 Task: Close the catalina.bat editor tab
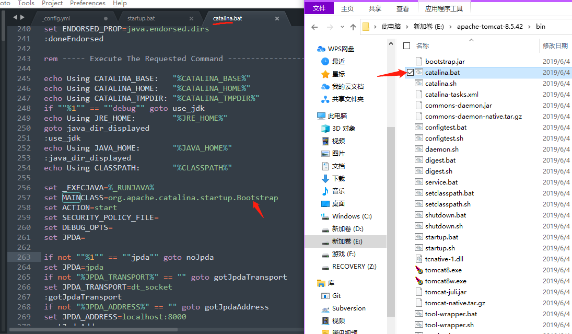277,19
